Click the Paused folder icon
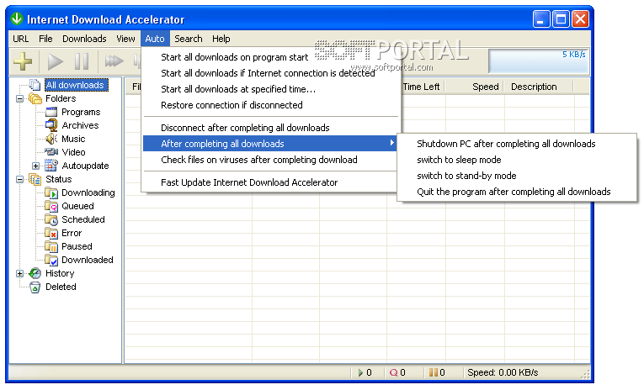The width and height of the screenshot is (644, 390). click(x=51, y=246)
